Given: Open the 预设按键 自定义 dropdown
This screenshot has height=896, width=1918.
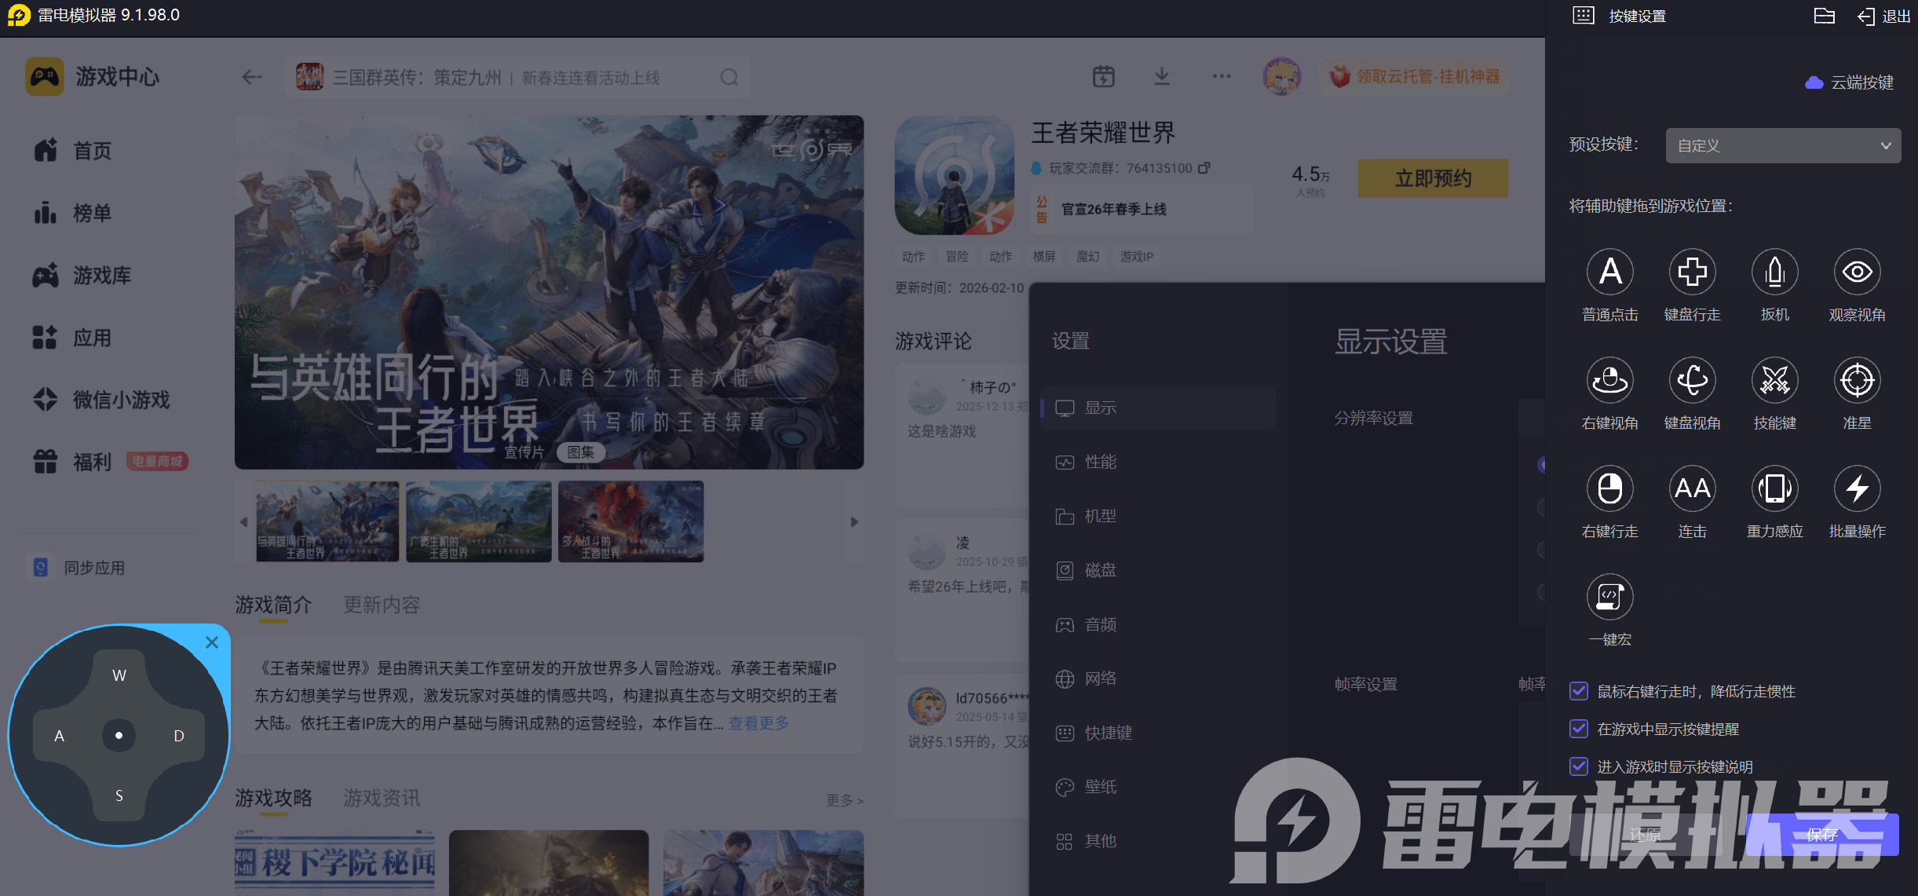Looking at the screenshot, I should (1782, 146).
